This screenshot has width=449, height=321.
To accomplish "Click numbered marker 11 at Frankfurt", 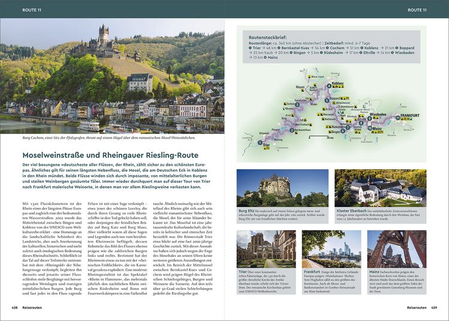I will (398, 118).
